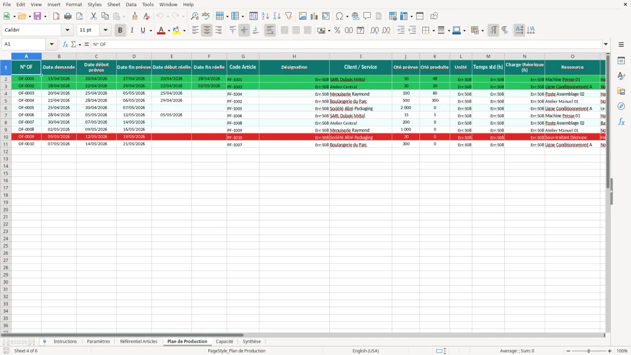This screenshot has height=355, width=631.
Task: Click the Copy icon
Action: pyautogui.click(x=105, y=16)
